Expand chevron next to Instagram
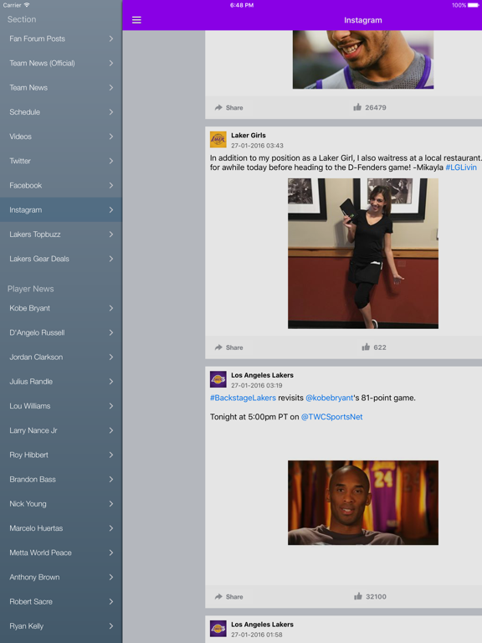The height and width of the screenshot is (643, 482). [x=111, y=210]
